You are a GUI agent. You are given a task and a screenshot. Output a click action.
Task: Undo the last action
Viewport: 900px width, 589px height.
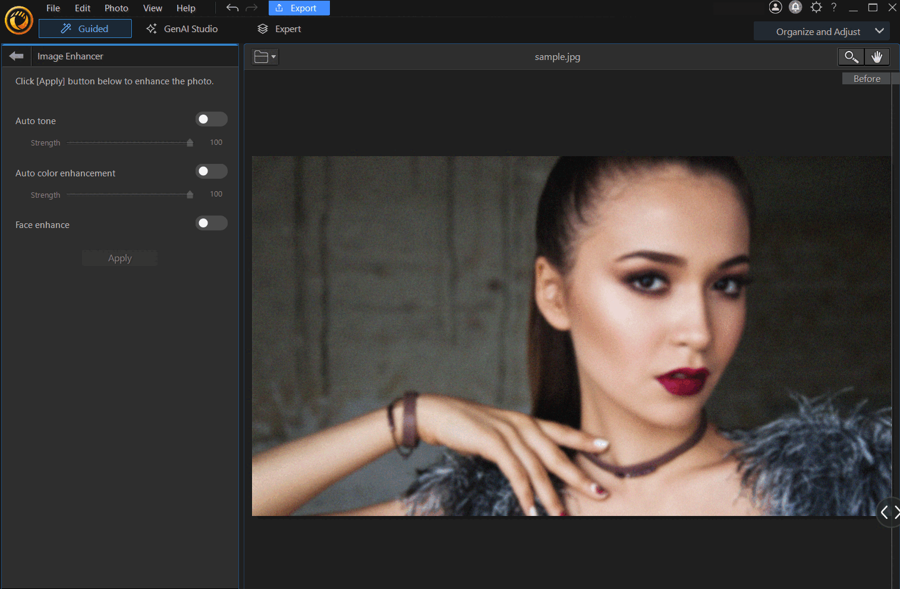tap(231, 8)
